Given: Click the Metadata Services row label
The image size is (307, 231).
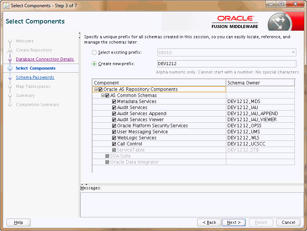Looking at the screenshot, I should (x=137, y=101).
